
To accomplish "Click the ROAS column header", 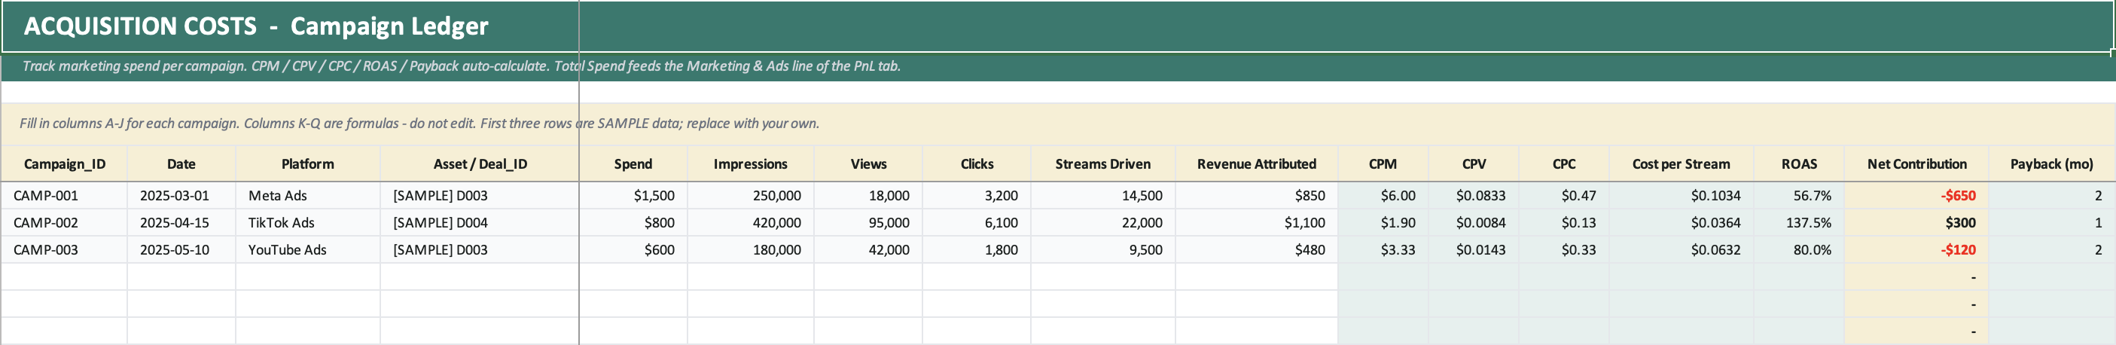I will [x=1799, y=164].
